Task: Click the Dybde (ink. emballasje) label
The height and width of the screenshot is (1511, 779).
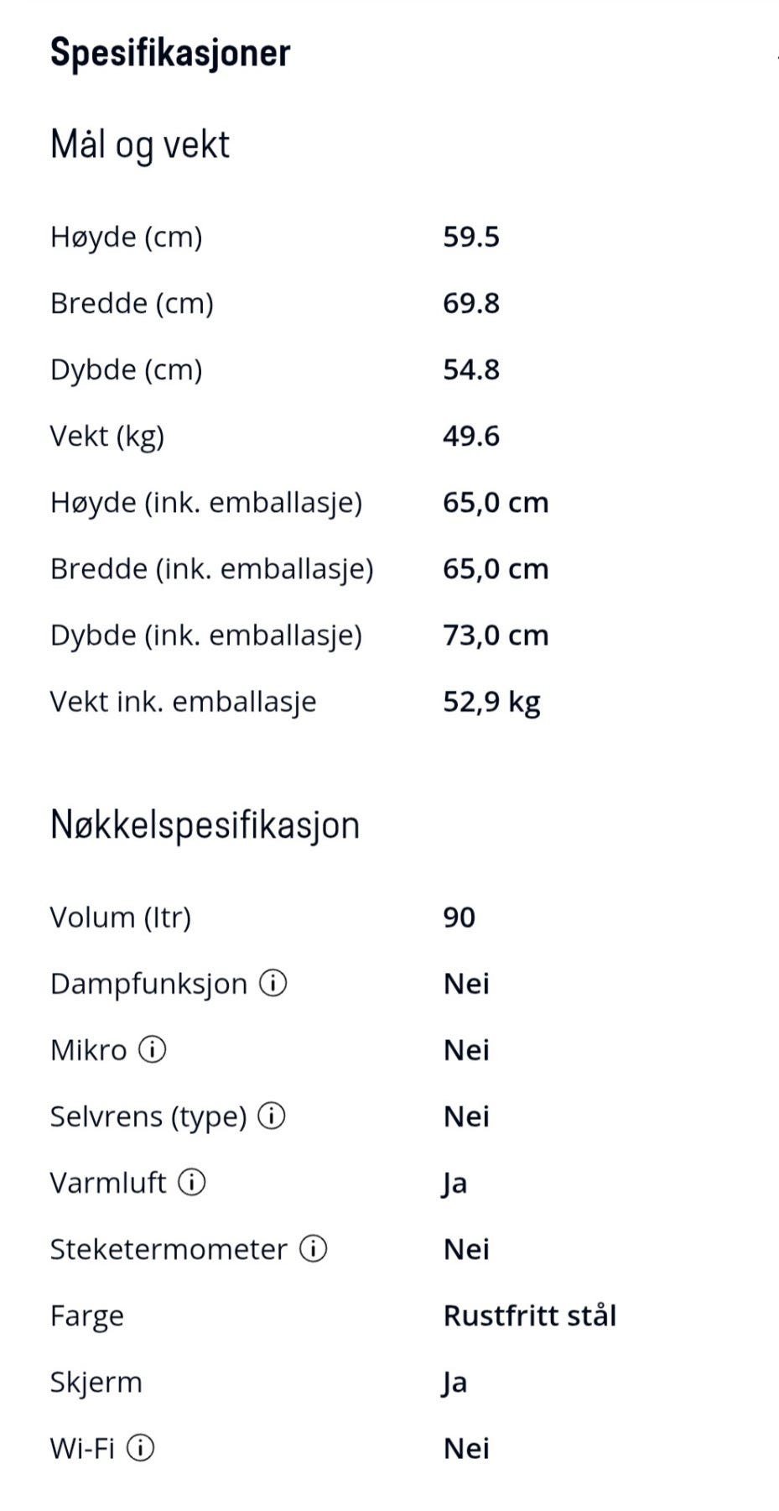Action: coord(206,635)
